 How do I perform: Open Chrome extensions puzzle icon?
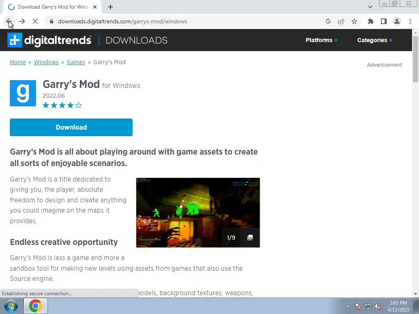coord(371,21)
